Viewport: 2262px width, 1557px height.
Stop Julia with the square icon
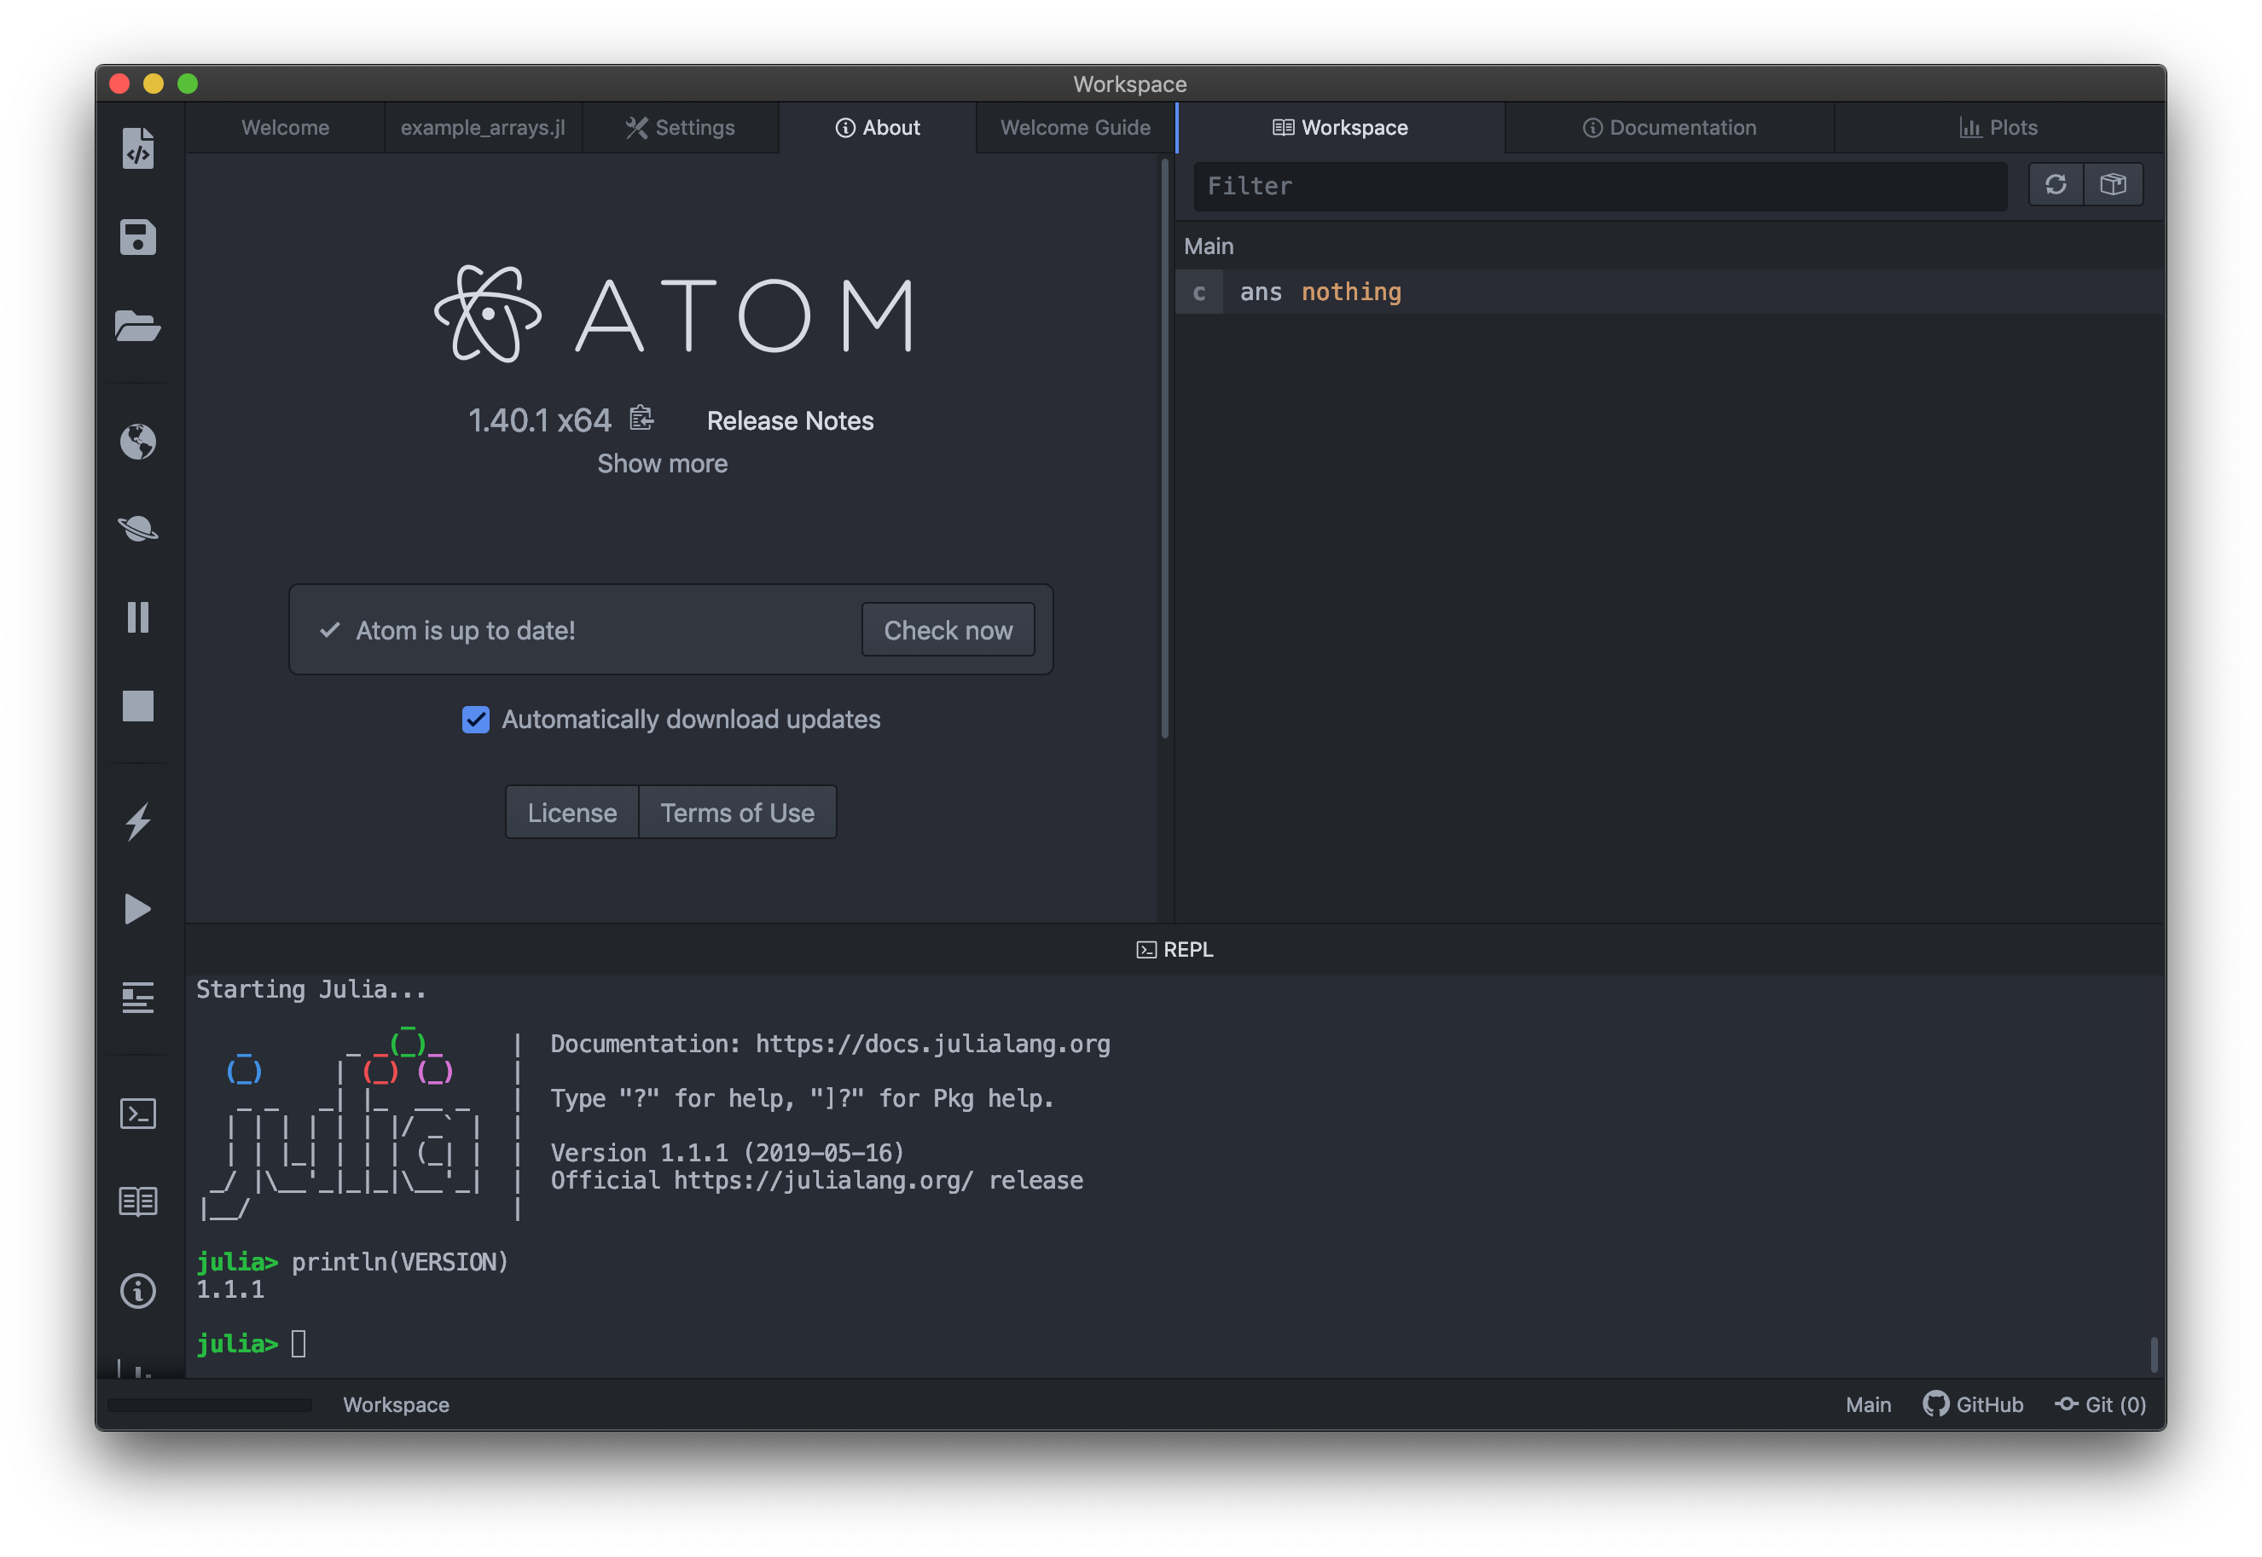pos(137,705)
